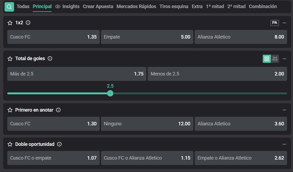The width and height of the screenshot is (293, 172).
Task: Pick Empate o Alianza Atletico 2.62
Action: (x=241, y=158)
